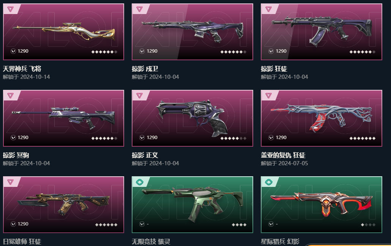Click the VP currency icon on 掠影 正义 card
The height and width of the screenshot is (246, 391).
coord(142,138)
